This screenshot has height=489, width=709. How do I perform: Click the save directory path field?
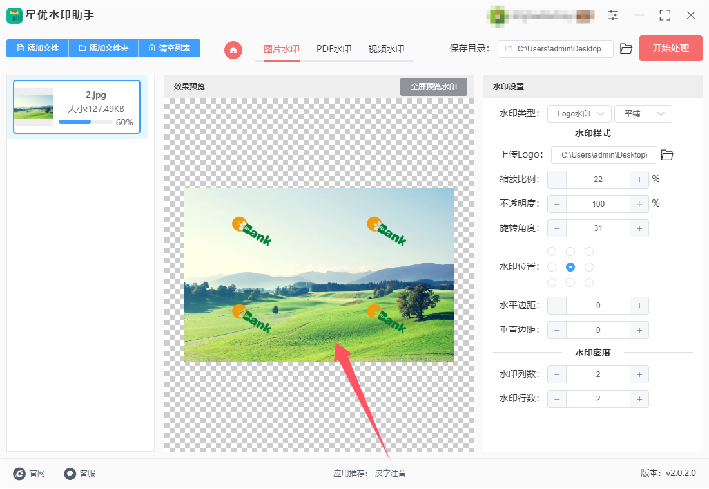coord(555,49)
